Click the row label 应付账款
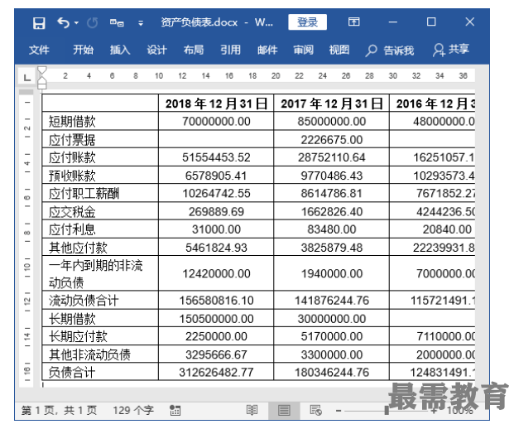The width and height of the screenshot is (514, 429). tap(72, 157)
